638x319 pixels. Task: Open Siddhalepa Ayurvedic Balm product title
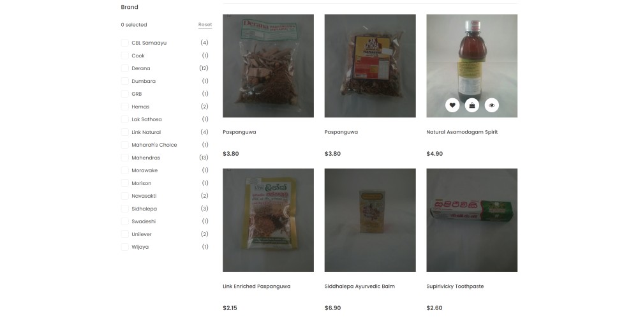[360, 286]
